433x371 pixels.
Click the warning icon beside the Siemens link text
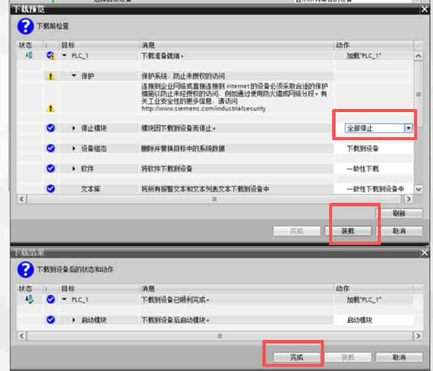pyautogui.click(x=51, y=108)
